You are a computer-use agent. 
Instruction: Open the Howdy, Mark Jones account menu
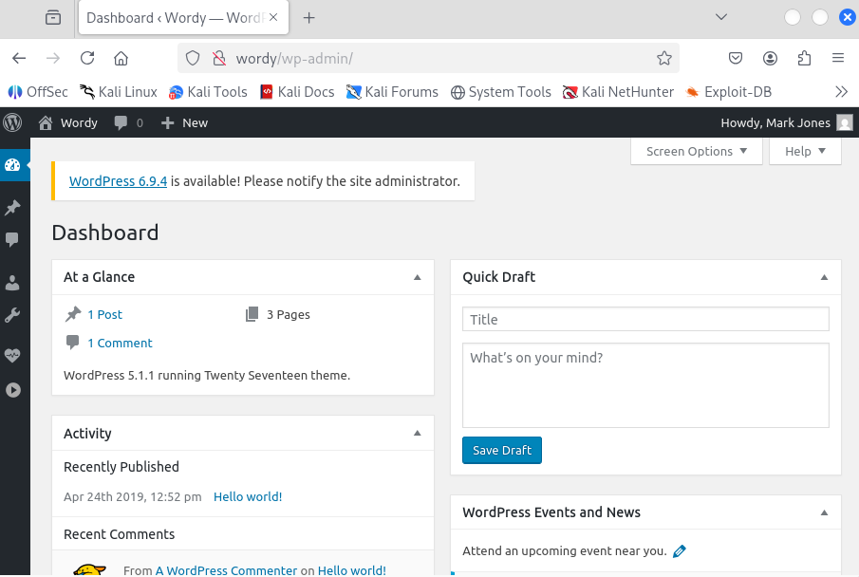coord(786,122)
